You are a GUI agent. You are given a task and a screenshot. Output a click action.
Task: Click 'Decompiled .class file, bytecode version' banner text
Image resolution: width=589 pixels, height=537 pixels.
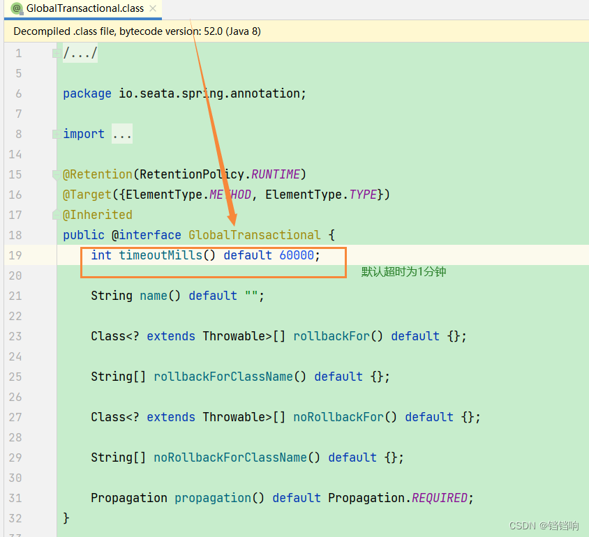(x=137, y=31)
